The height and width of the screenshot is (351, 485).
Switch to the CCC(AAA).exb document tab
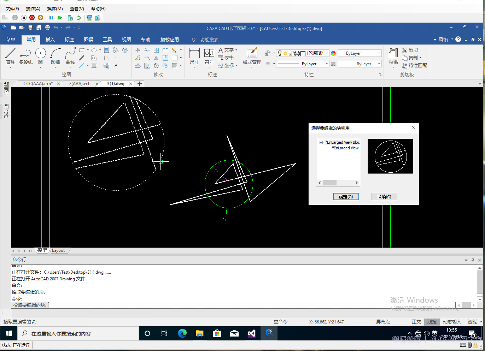click(x=37, y=84)
